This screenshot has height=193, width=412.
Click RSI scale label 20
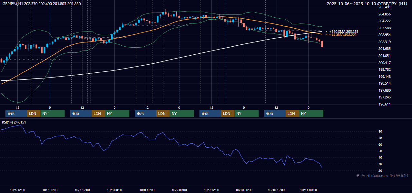pos(380,170)
